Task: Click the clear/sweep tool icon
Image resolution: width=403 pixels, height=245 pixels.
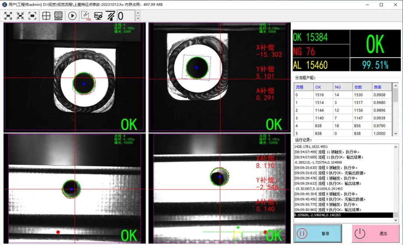Action: pyautogui.click(x=111, y=16)
